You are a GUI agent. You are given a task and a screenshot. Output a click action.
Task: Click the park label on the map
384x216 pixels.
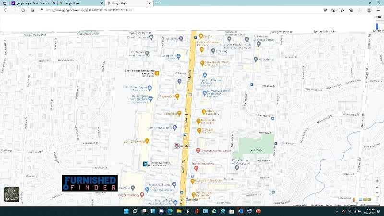click(256, 149)
